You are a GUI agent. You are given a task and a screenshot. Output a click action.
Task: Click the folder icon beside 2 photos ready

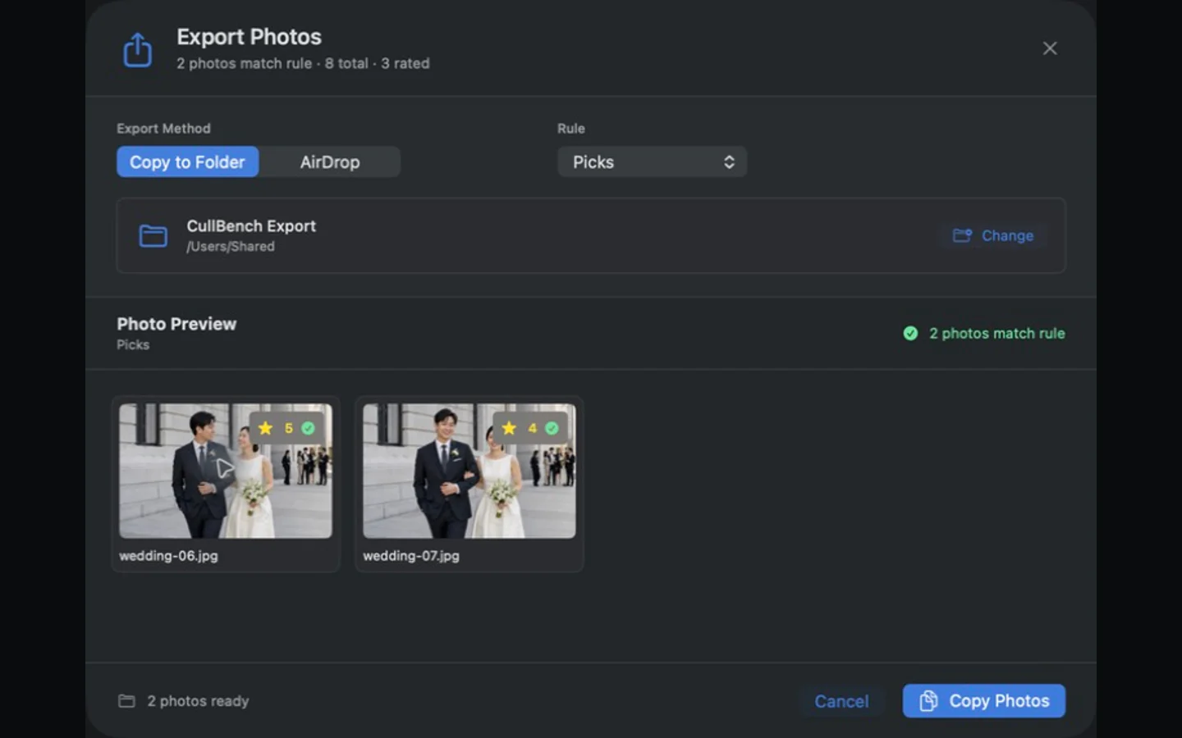[x=126, y=701]
